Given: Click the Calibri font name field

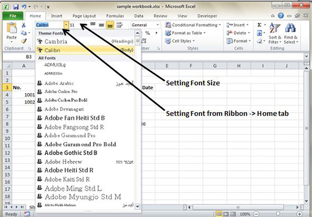Looking at the screenshot, I should click(x=50, y=25).
